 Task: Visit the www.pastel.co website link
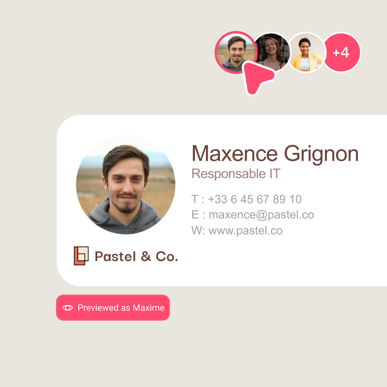(246, 230)
